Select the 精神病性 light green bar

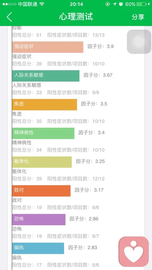pos(43,133)
